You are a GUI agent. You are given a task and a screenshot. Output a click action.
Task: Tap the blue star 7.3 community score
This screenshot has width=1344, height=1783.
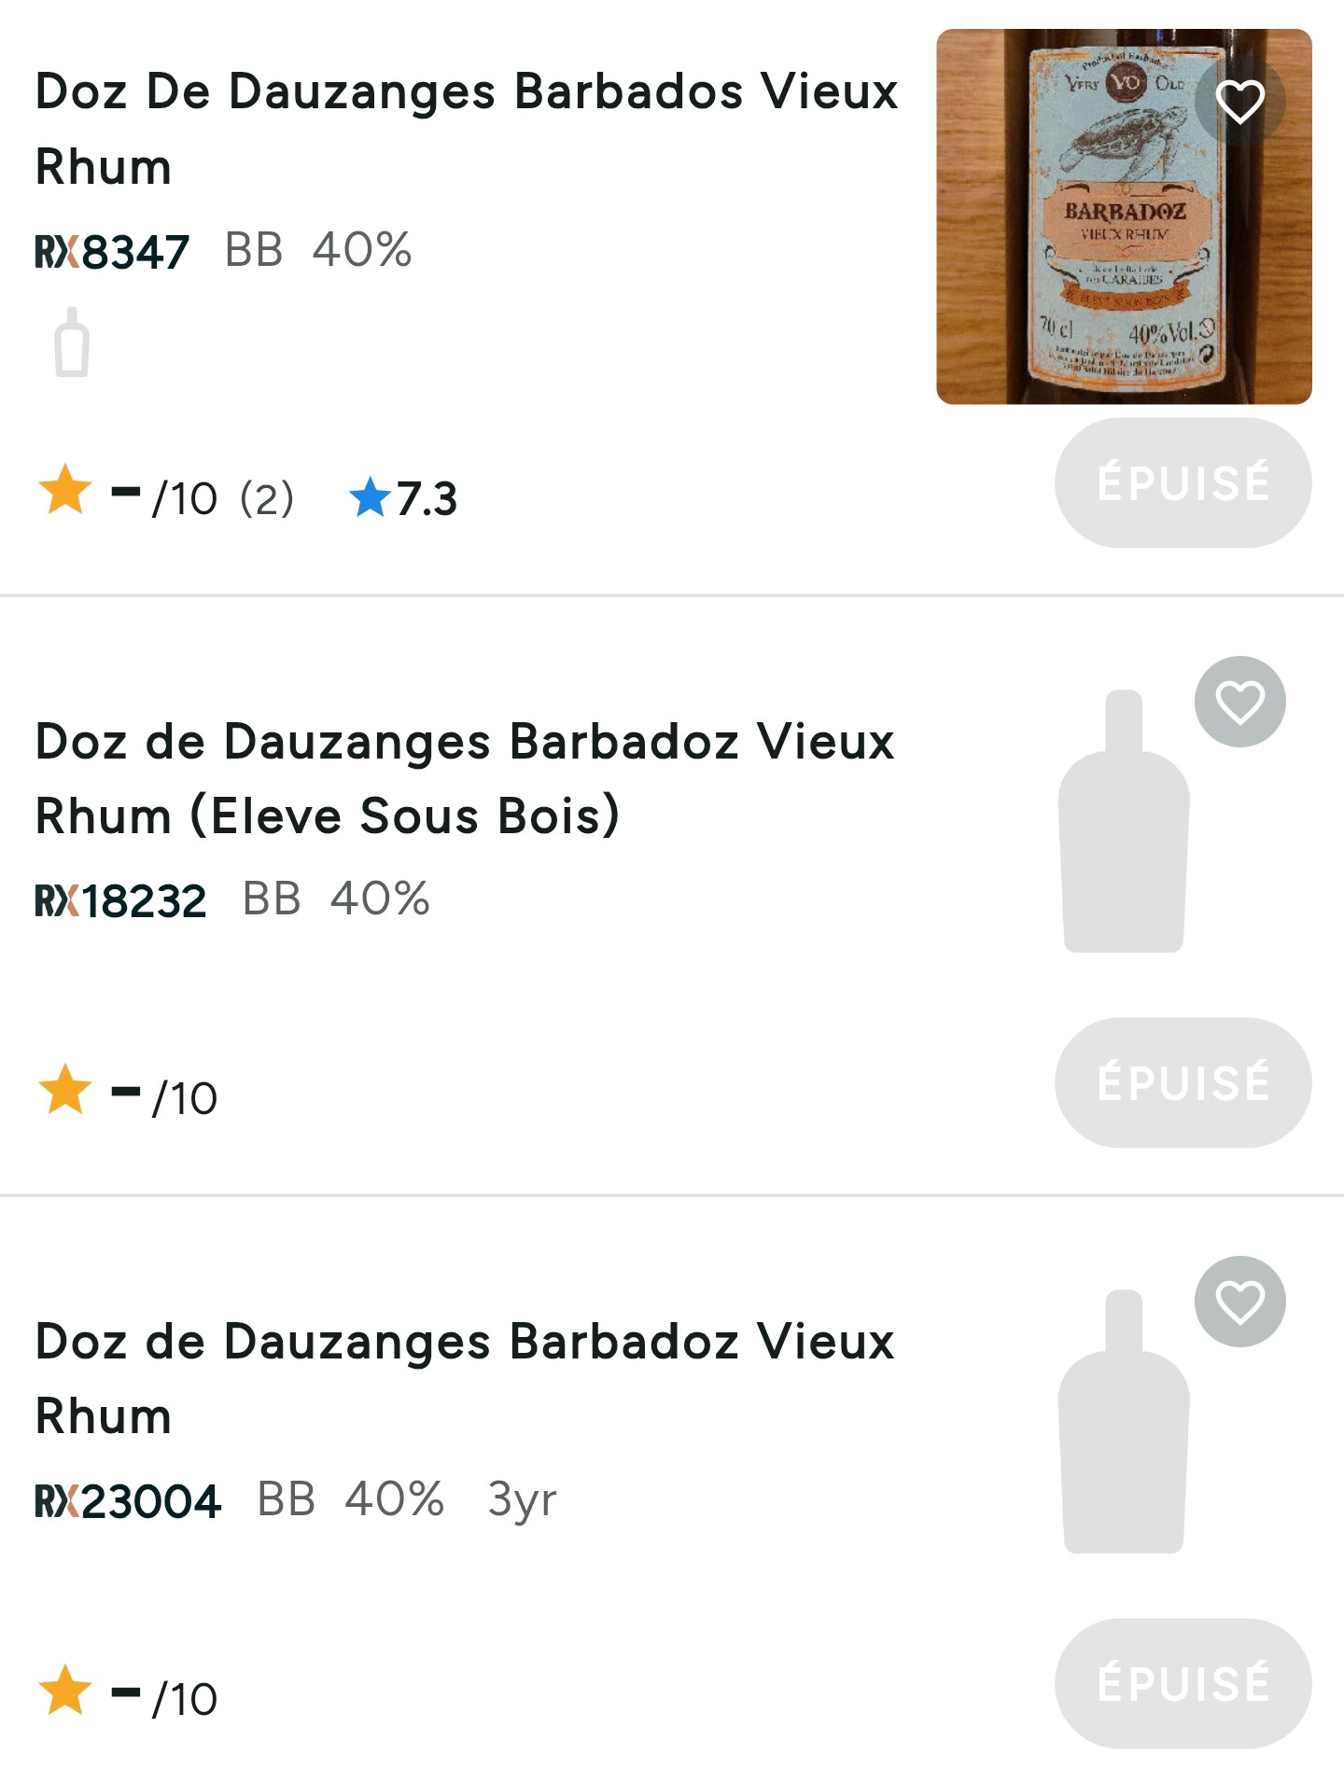tap(403, 498)
